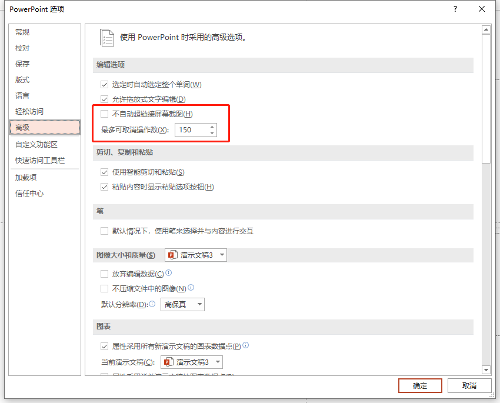This screenshot has width=500, height=403.
Task: Open 图像大小和质量 presentation dropdown
Action: click(x=196, y=255)
